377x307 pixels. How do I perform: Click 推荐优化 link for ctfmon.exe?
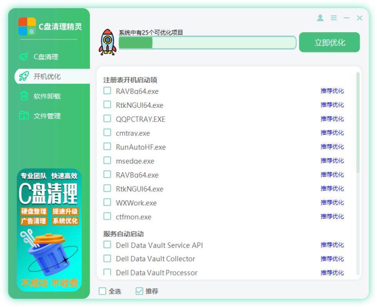332,216
